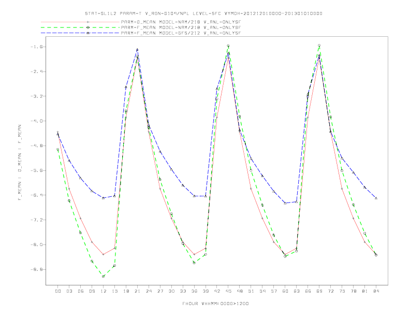Image resolution: width=410 pixels, height=317 pixels.
Task: Select the PARM=O_MEAN MODEL=NAM/218 legend label
Action: pyautogui.click(x=181, y=22)
